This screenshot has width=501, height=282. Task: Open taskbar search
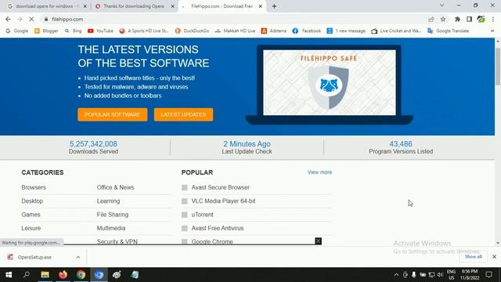(x=27, y=275)
